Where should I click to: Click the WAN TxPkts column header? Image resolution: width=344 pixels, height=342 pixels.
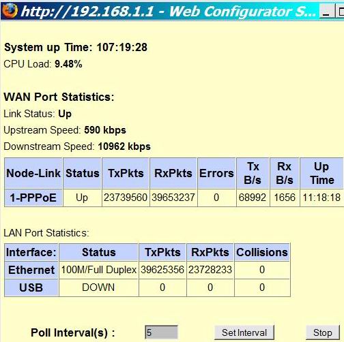pos(126,173)
